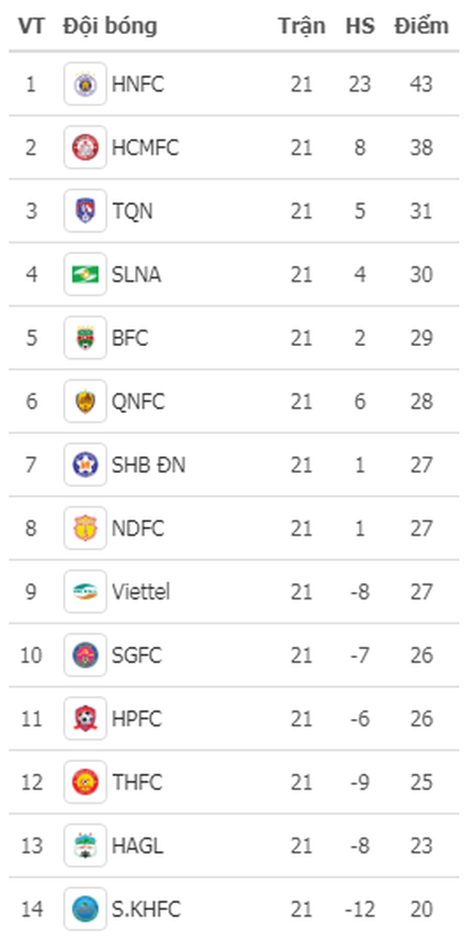470x945 pixels.
Task: Click the VT column header
Action: 30,26
